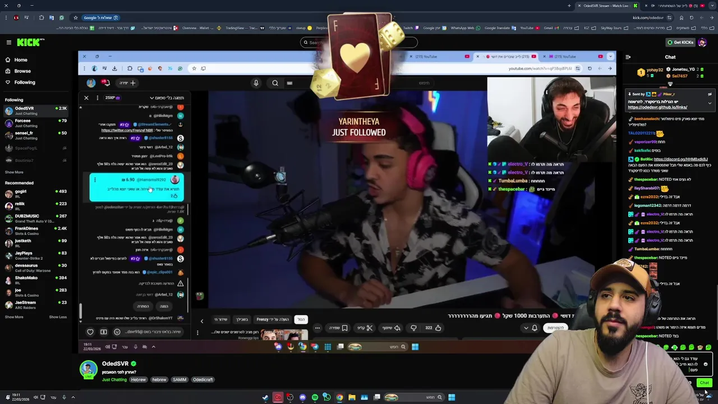Screen dimensions: 718x404
Task: Open Forceee avatar in Following list
Action: pyautogui.click(x=8, y=123)
